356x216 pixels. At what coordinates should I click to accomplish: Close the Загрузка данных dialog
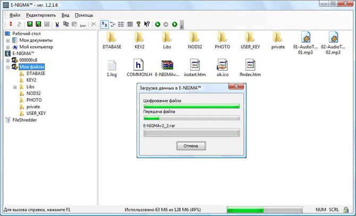(236, 87)
